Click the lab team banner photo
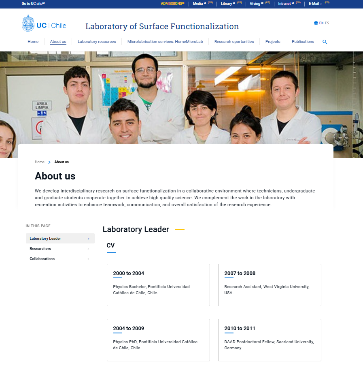This screenshot has width=363, height=367. click(x=181, y=98)
